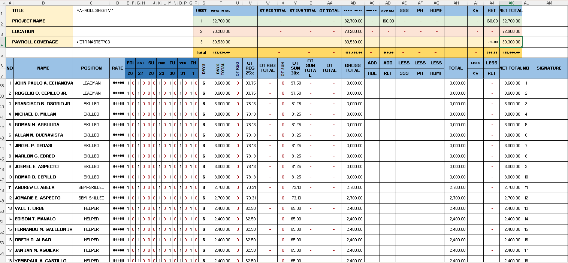Image resolution: width=568 pixels, height=263 pixels.
Task: Select SEMI-SKILLED position for Andrew O. Abela
Action: (x=91, y=187)
